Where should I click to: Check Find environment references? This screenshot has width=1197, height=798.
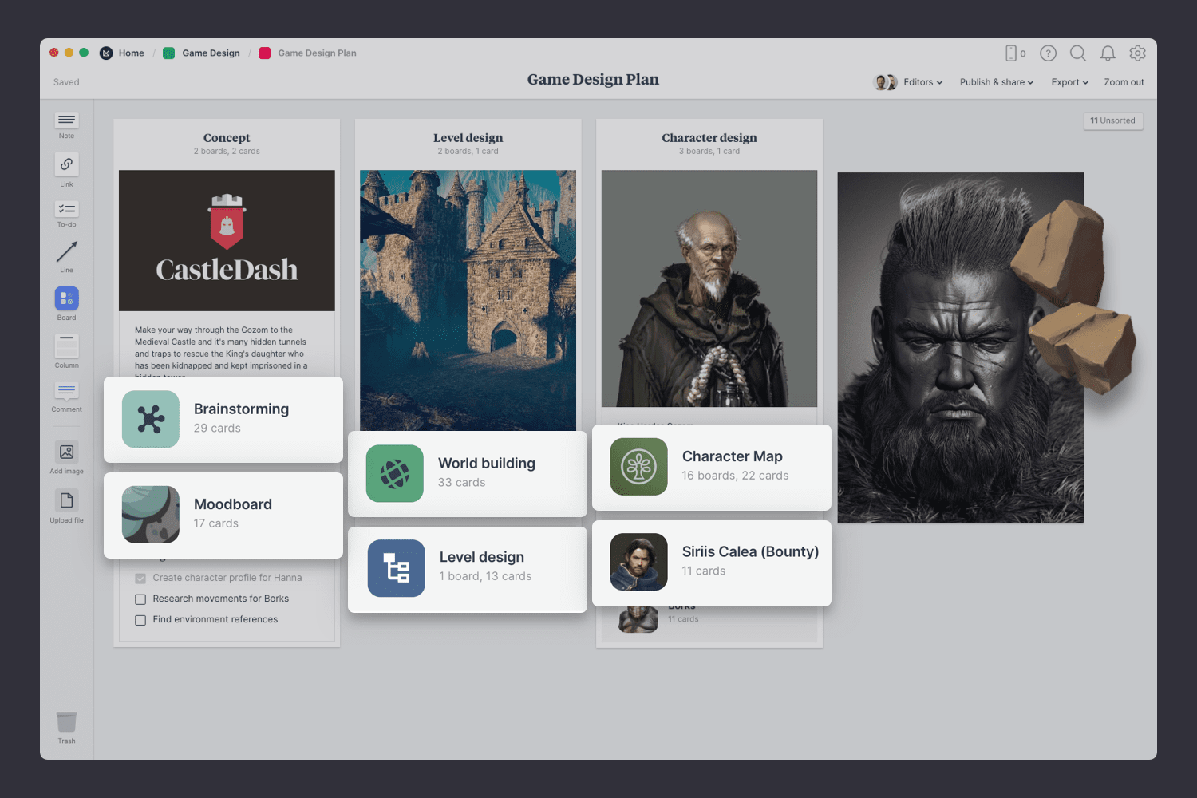(140, 620)
